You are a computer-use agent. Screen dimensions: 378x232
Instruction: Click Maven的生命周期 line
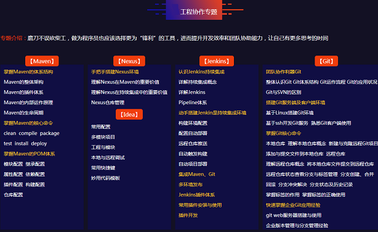pos(23,113)
